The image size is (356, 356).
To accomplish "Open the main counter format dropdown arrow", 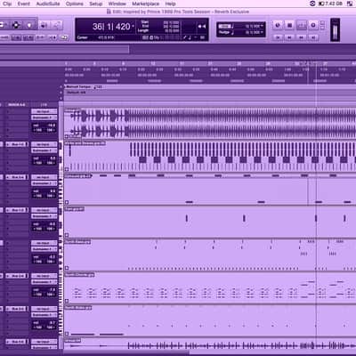I will [133, 26].
